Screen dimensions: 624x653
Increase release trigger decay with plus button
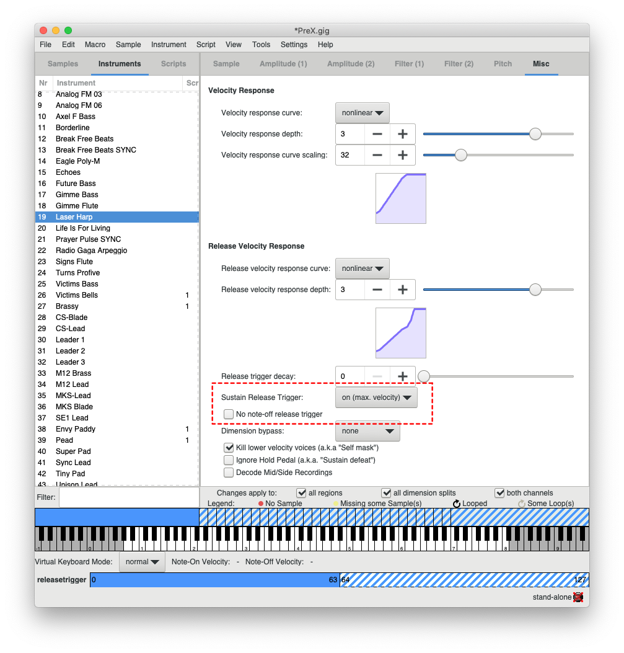(x=402, y=376)
